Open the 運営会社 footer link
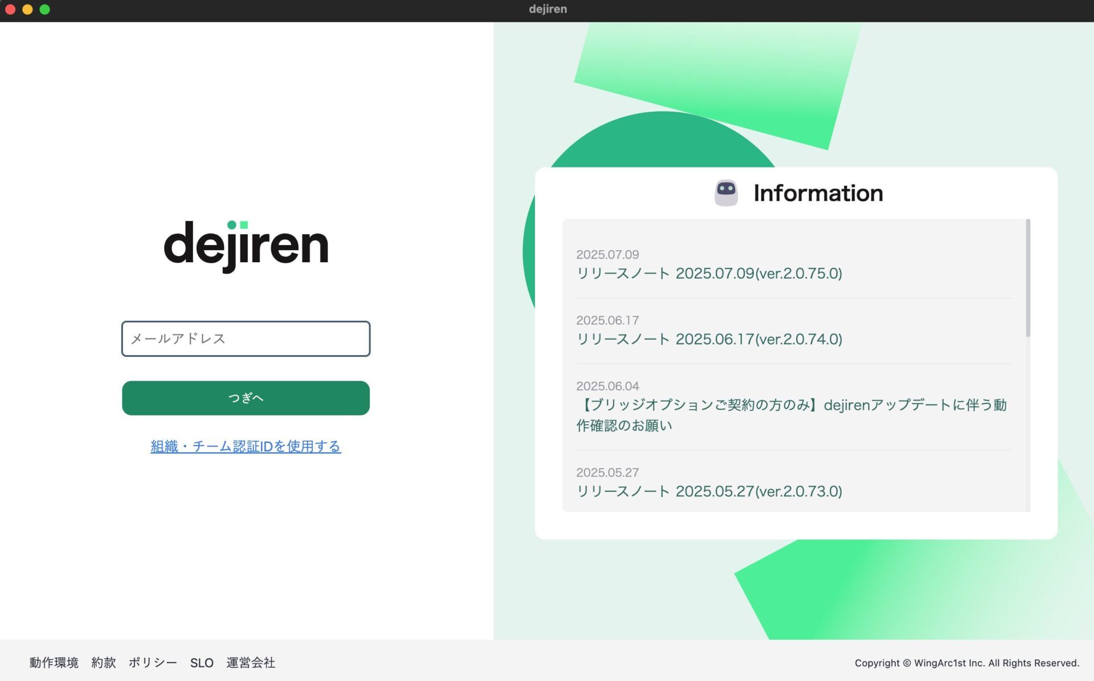The width and height of the screenshot is (1094, 681). (251, 663)
